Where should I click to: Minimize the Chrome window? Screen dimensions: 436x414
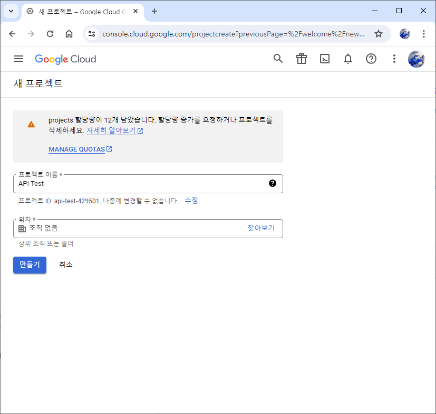click(375, 11)
